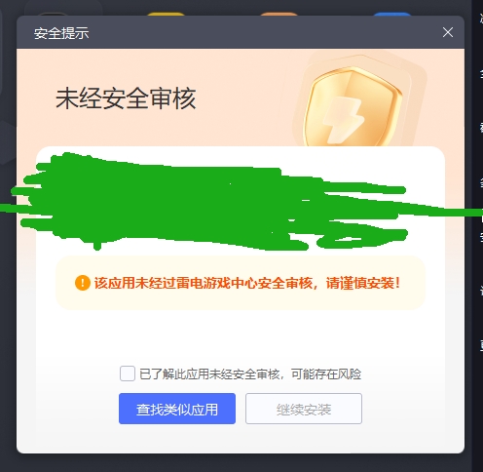Click the orange app icon above the dialog
The width and height of the screenshot is (483, 472).
click(279, 14)
